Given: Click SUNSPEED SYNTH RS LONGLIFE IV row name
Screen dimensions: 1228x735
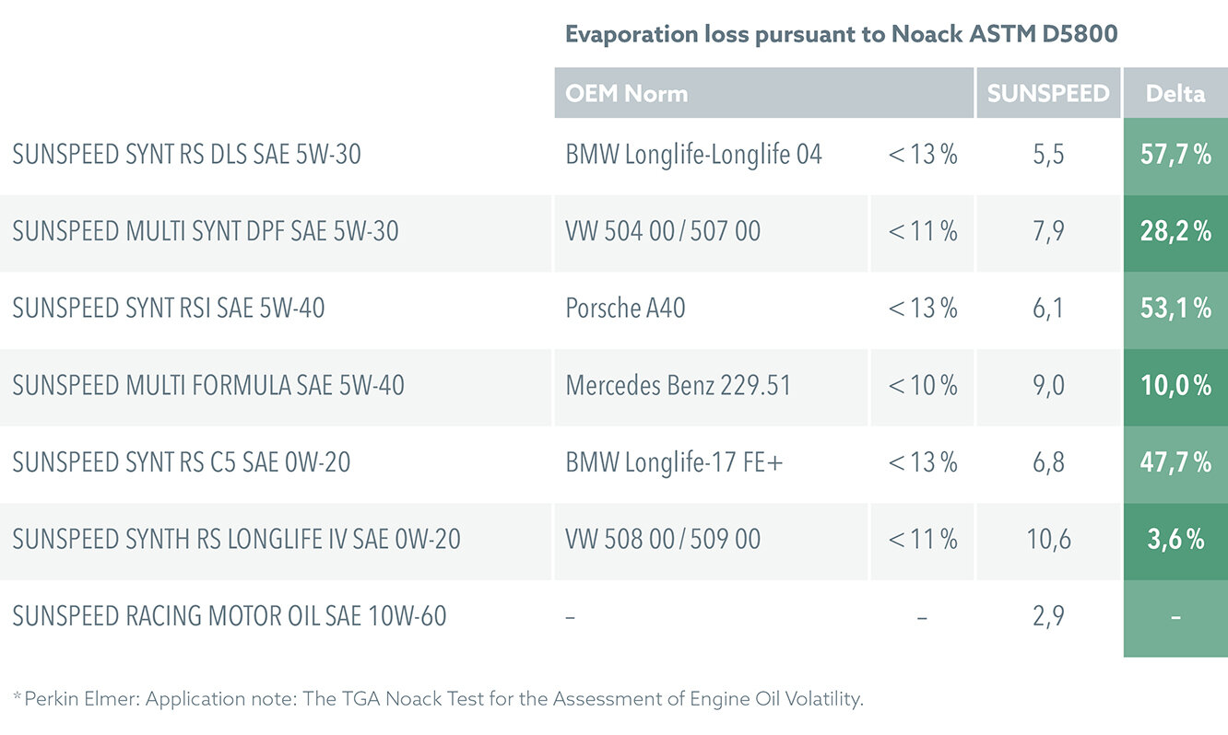Looking at the screenshot, I should 236,539.
